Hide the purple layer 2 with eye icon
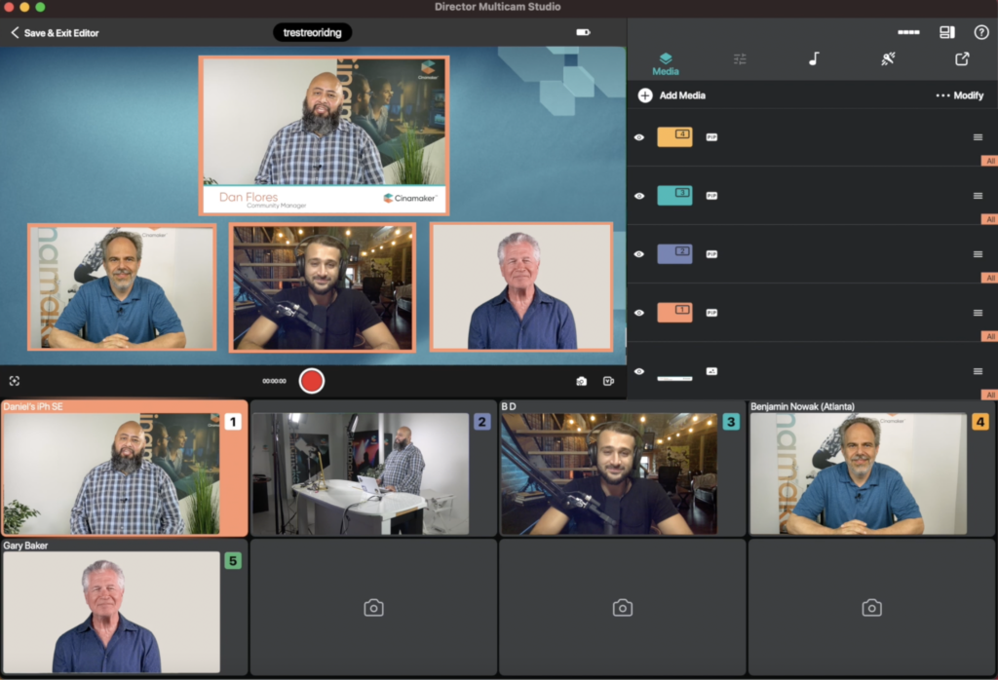 click(639, 254)
